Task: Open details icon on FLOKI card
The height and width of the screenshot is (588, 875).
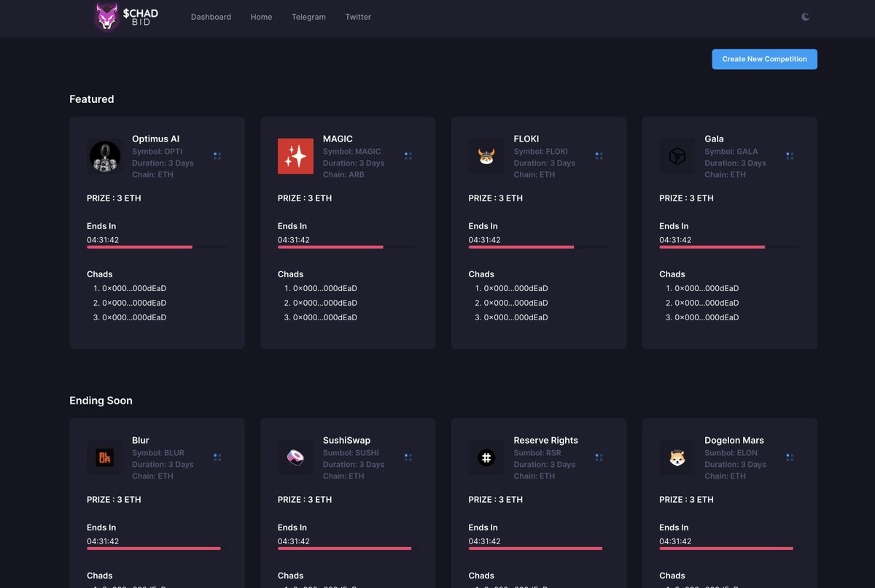Action: (599, 155)
